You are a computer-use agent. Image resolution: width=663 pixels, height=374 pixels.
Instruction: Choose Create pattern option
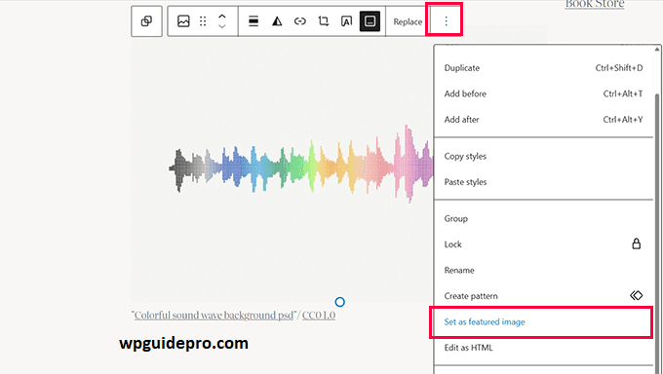click(543, 296)
